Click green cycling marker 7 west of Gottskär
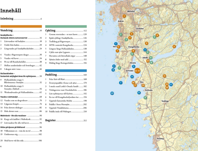Screen dimensions: 198x151 [x=119, y=68]
